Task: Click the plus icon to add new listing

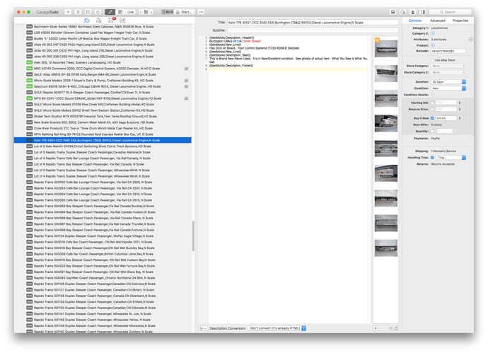Action: 68,12
